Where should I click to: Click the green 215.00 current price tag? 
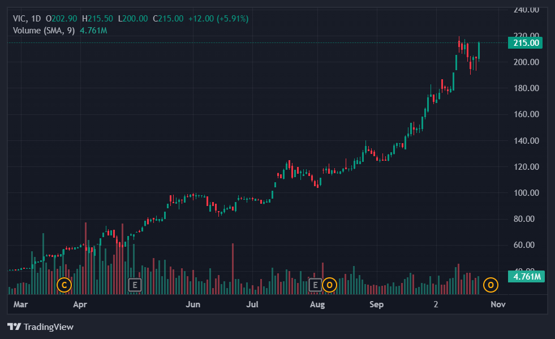click(x=526, y=42)
